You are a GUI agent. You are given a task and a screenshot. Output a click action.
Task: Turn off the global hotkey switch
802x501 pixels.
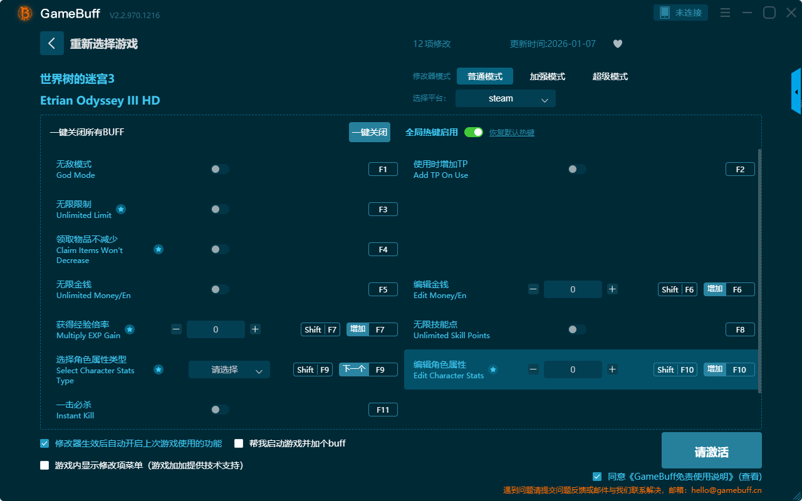pyautogui.click(x=474, y=132)
